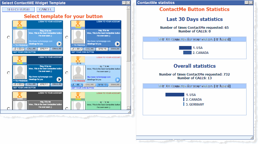Select the radio button for the top-left blue template
This screenshot has height=144, width=258.
coord(9,37)
